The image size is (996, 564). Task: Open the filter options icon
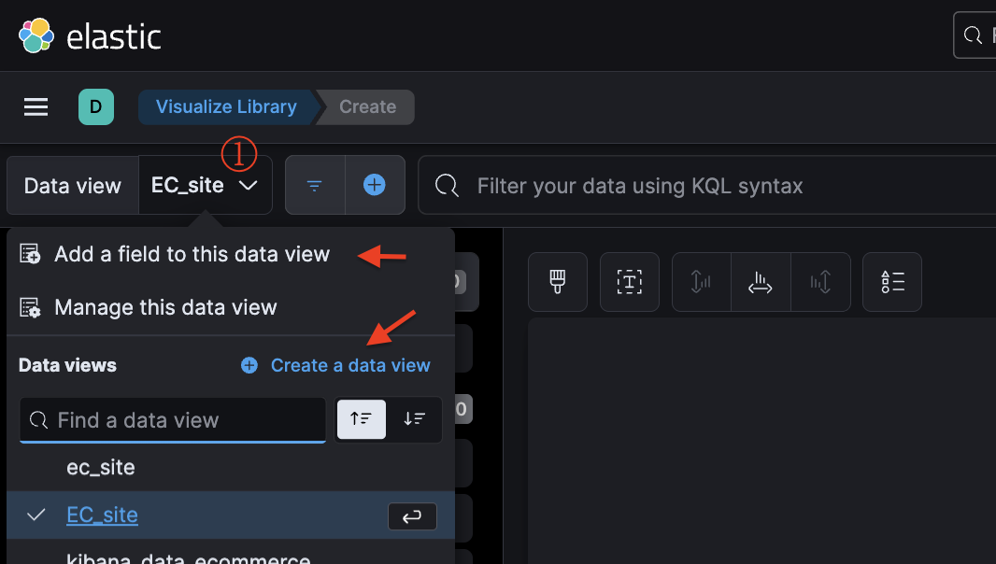pos(315,186)
